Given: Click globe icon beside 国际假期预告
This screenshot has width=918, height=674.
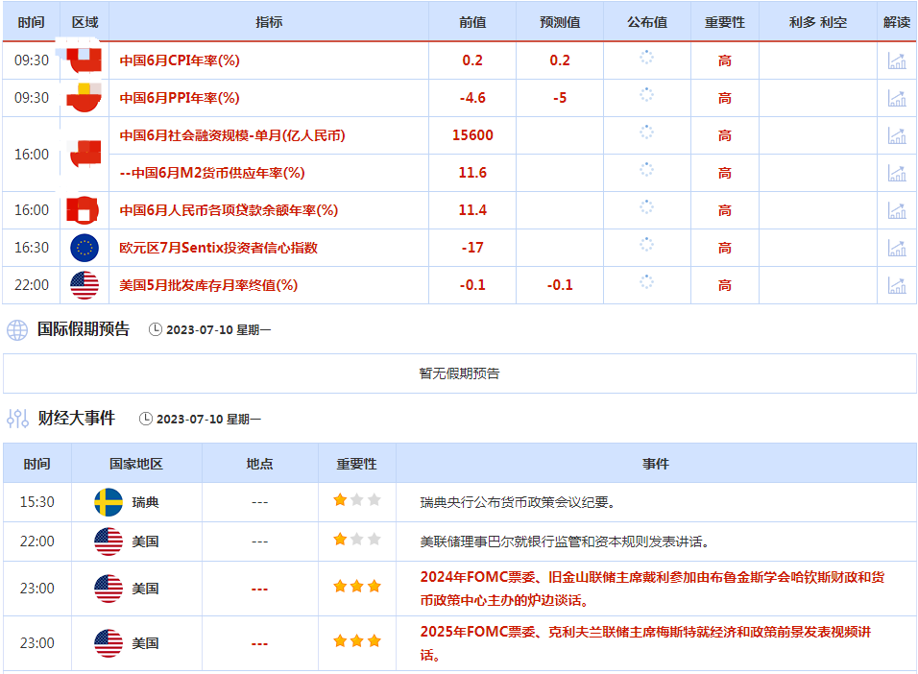Looking at the screenshot, I should (17, 330).
